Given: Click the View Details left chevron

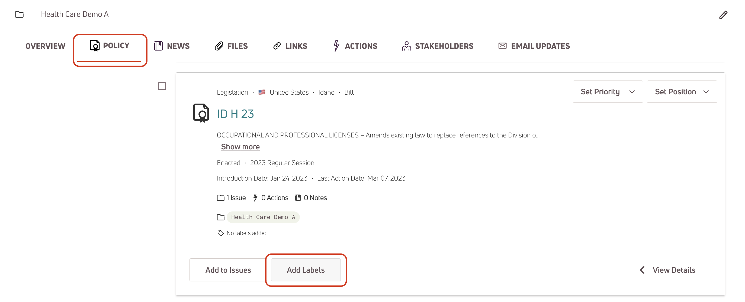Looking at the screenshot, I should click(x=642, y=270).
